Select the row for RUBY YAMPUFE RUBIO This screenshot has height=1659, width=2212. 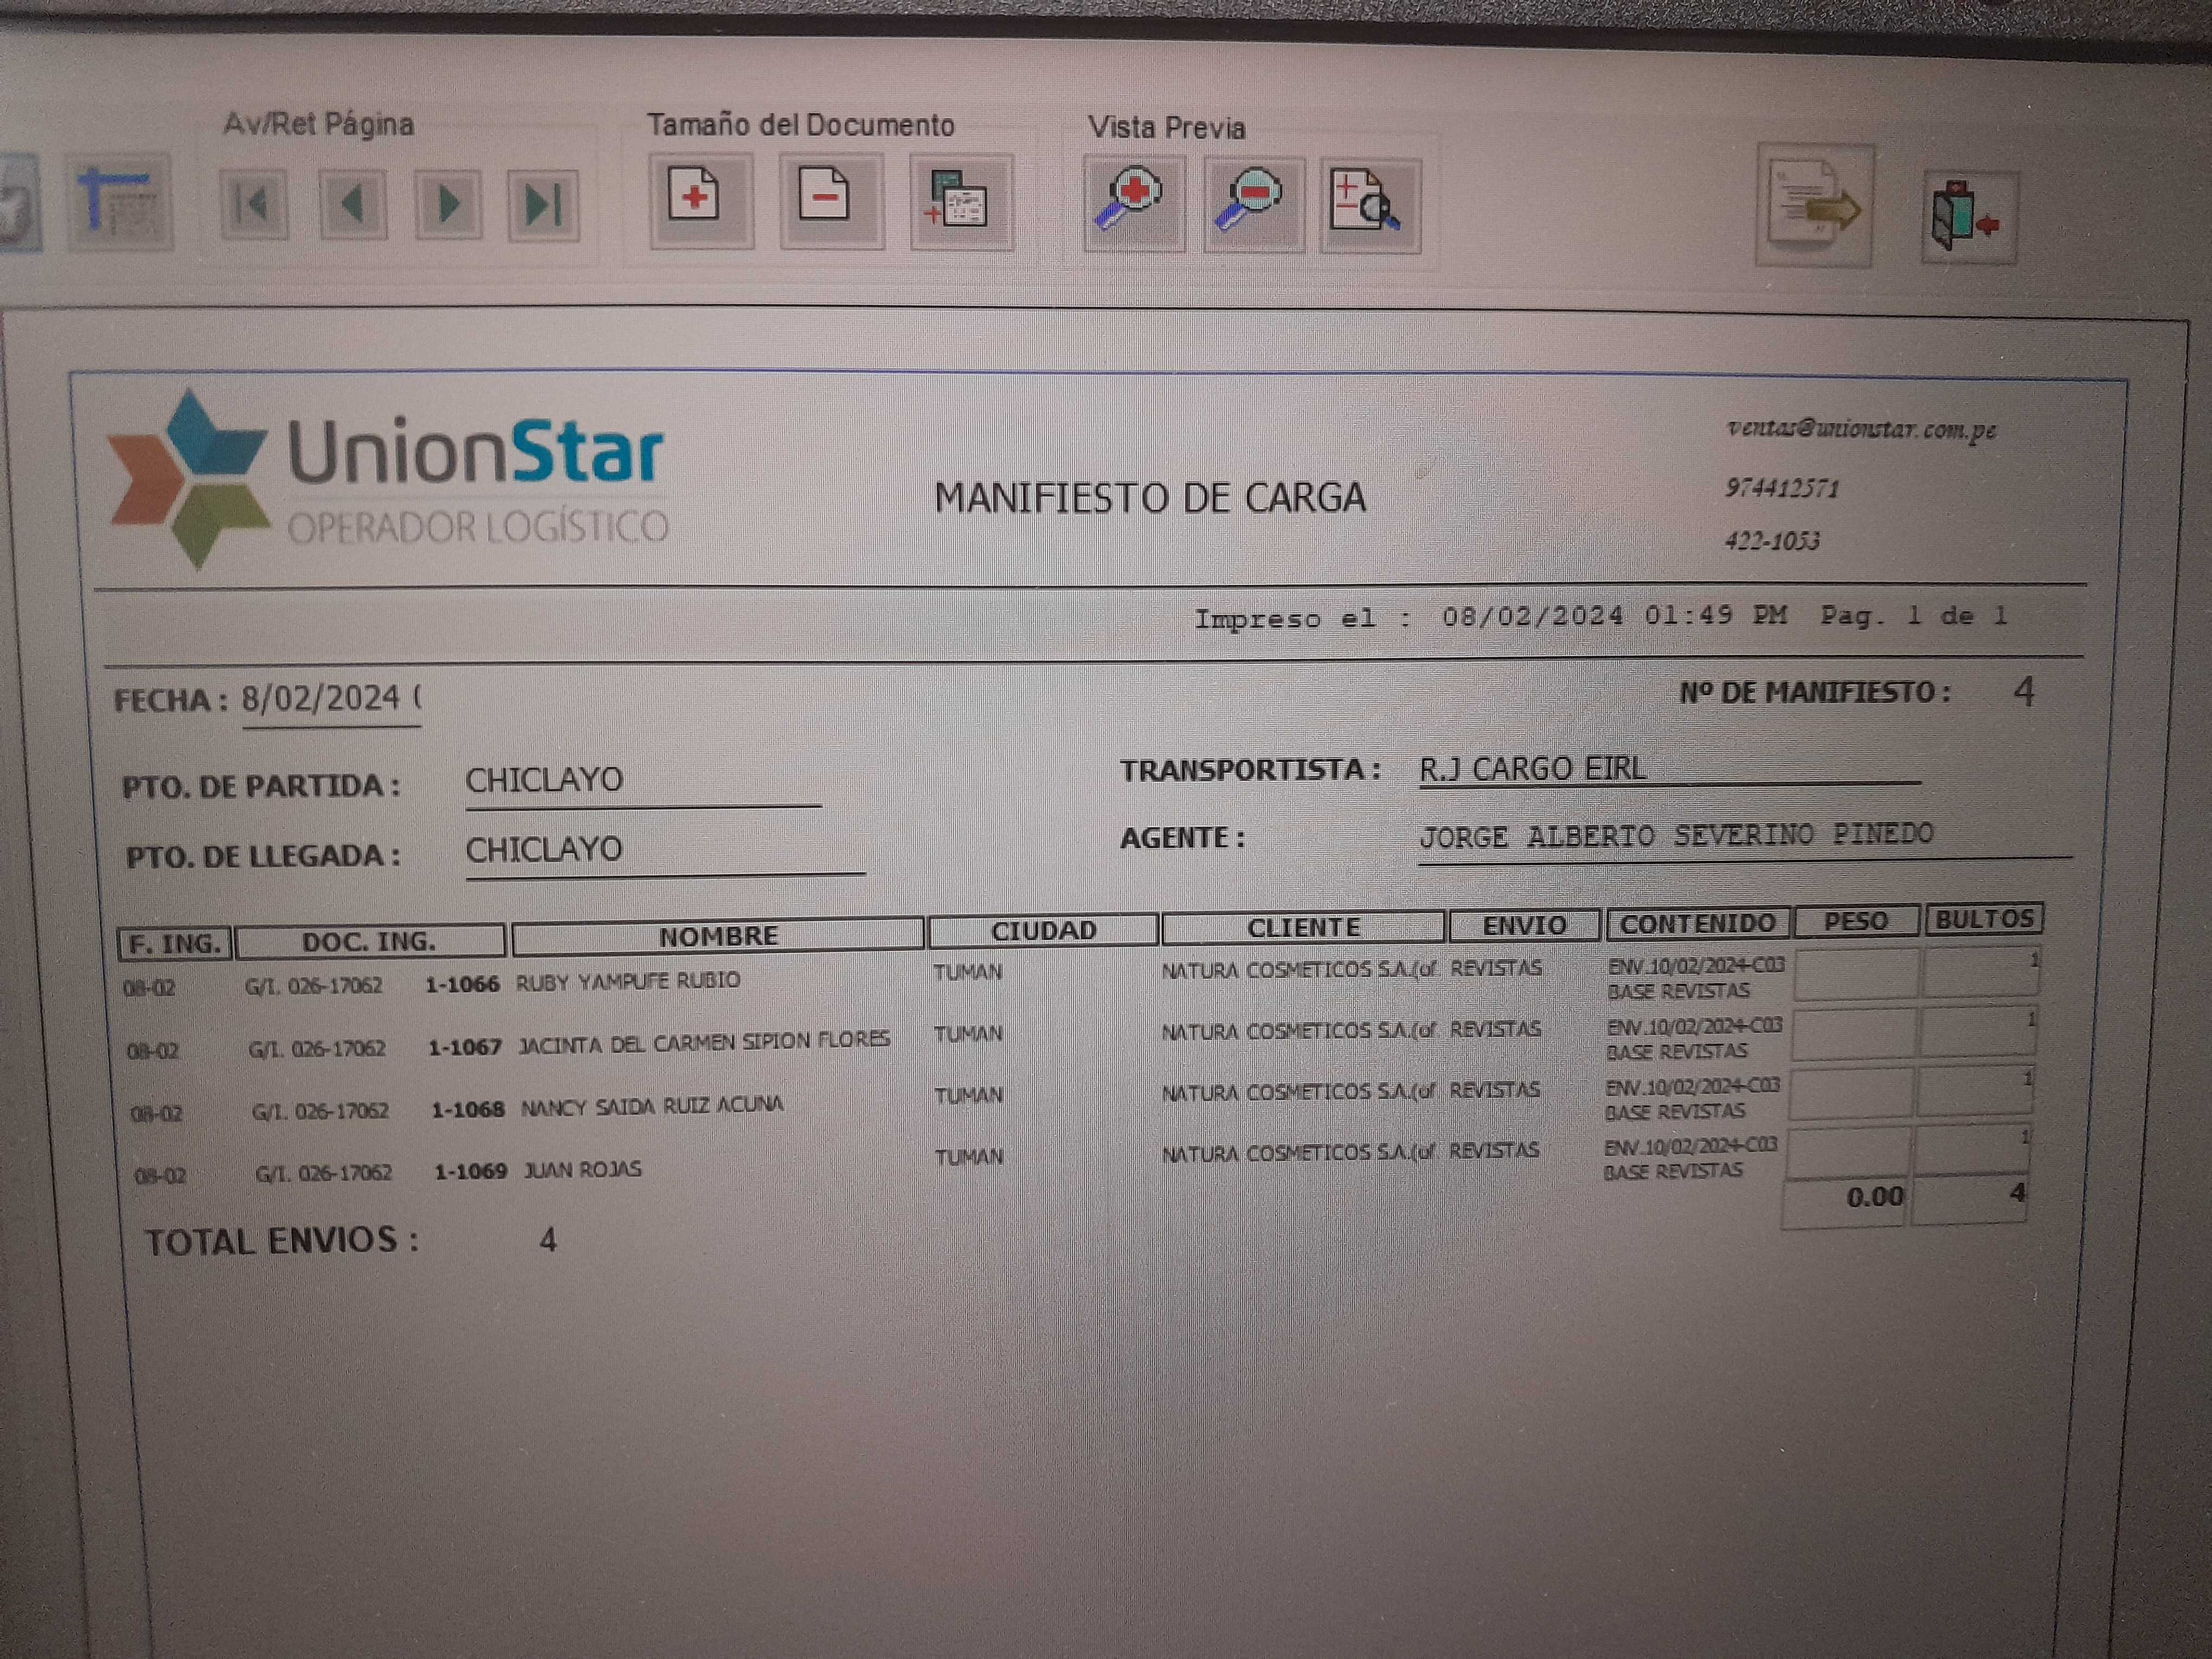pyautogui.click(x=627, y=981)
